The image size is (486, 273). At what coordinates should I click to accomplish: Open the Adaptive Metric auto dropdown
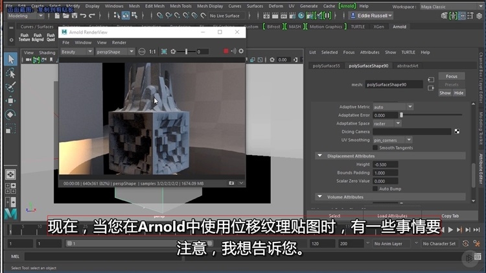click(x=393, y=107)
